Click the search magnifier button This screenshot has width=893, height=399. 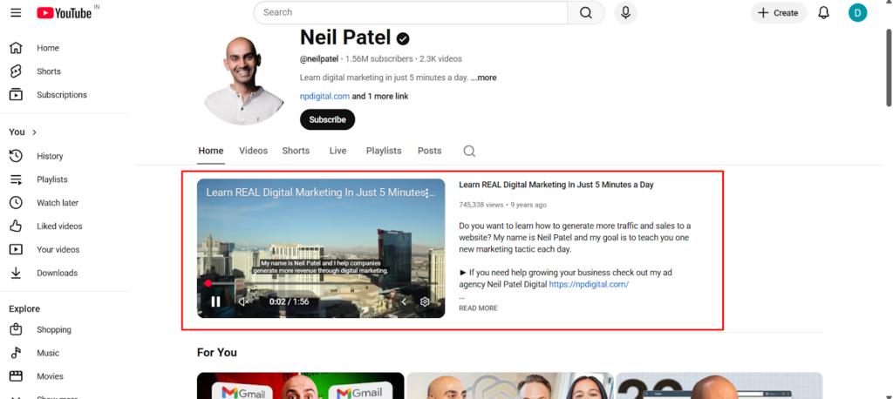586,12
